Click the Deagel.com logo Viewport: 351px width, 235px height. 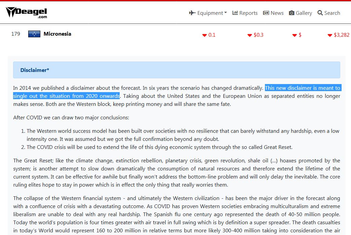[x=27, y=13]
